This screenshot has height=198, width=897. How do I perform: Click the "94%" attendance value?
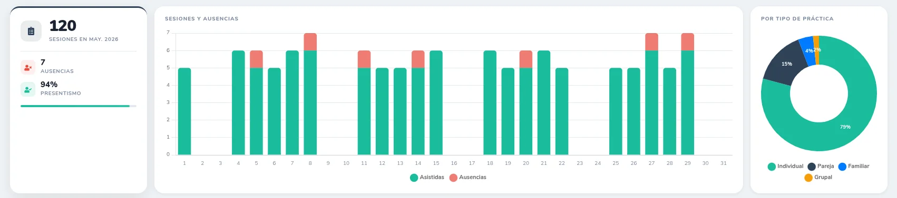click(49, 85)
